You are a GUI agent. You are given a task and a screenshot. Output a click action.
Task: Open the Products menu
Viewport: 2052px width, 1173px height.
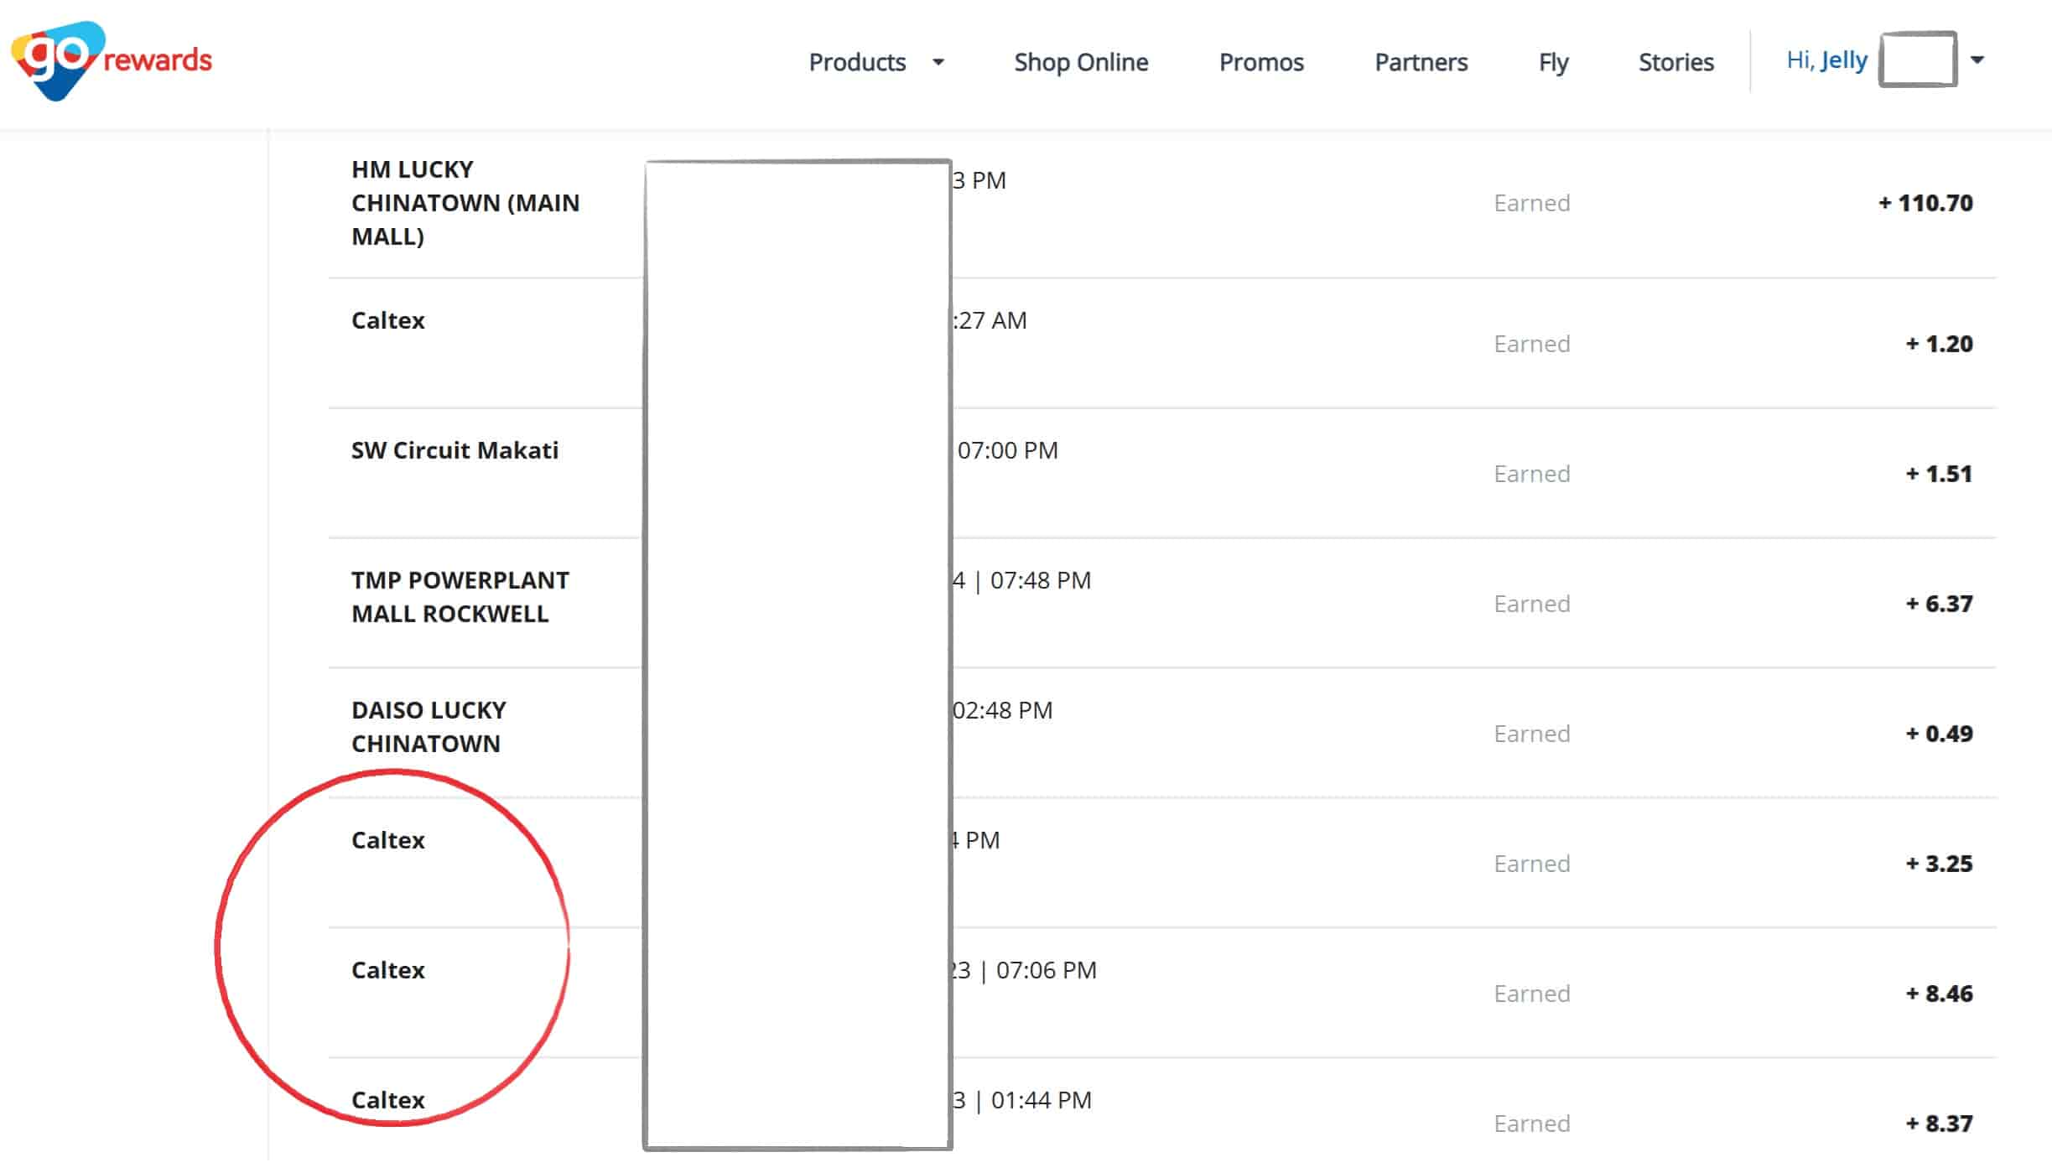[857, 62]
